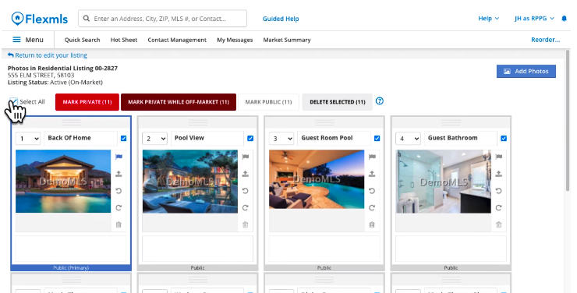577x293 pixels.
Task: Delete the Pool View photo
Action: (x=246, y=224)
